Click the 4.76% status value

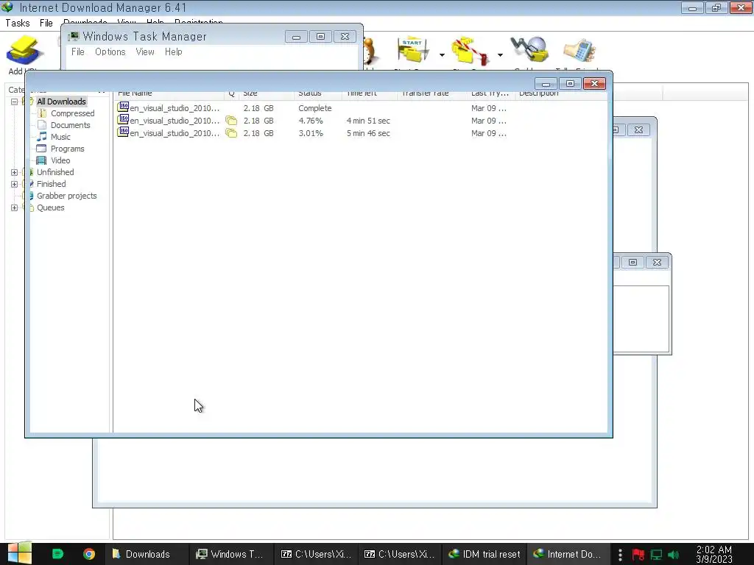click(x=311, y=121)
